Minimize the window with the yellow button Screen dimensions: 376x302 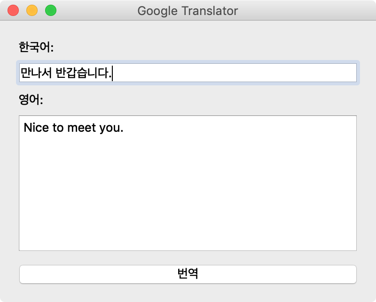pyautogui.click(x=32, y=10)
